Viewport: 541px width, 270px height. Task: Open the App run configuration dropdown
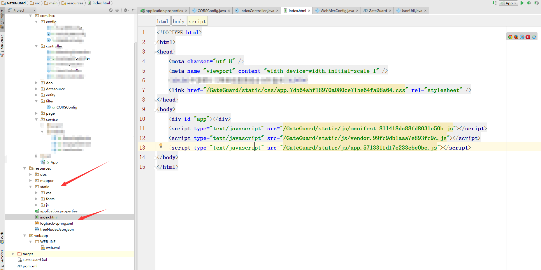(508, 3)
